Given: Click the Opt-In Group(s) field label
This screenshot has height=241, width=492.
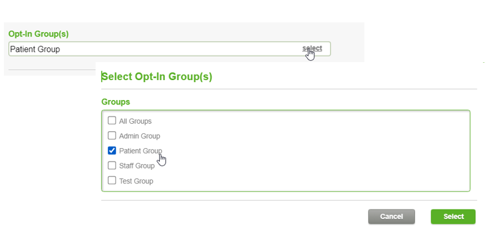Looking at the screenshot, I should pyautogui.click(x=38, y=34).
